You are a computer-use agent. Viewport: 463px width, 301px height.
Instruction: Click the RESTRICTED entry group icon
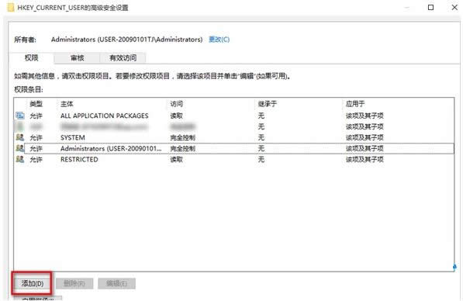tap(20, 159)
